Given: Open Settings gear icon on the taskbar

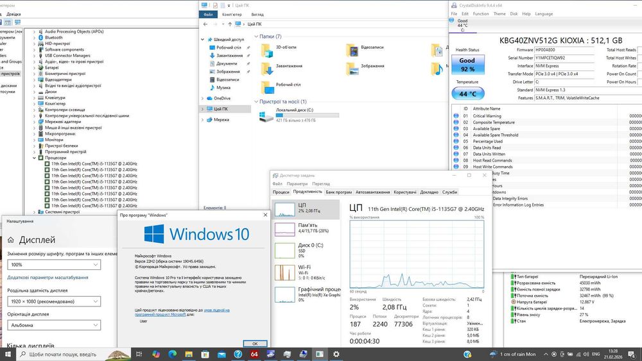Looking at the screenshot, I should click(x=336, y=354).
